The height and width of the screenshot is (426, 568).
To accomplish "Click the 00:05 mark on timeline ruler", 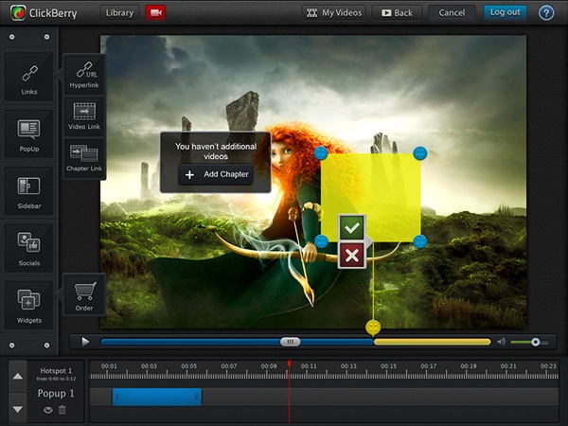I will [x=188, y=366].
